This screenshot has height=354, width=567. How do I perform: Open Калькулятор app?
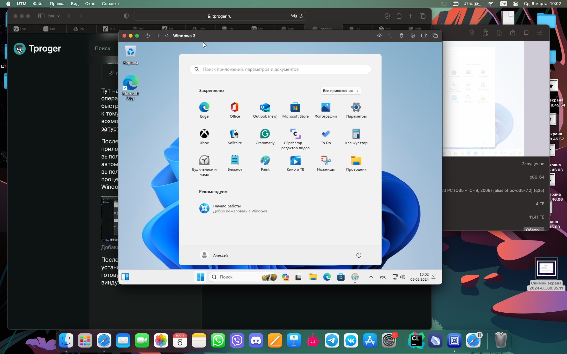(x=356, y=137)
